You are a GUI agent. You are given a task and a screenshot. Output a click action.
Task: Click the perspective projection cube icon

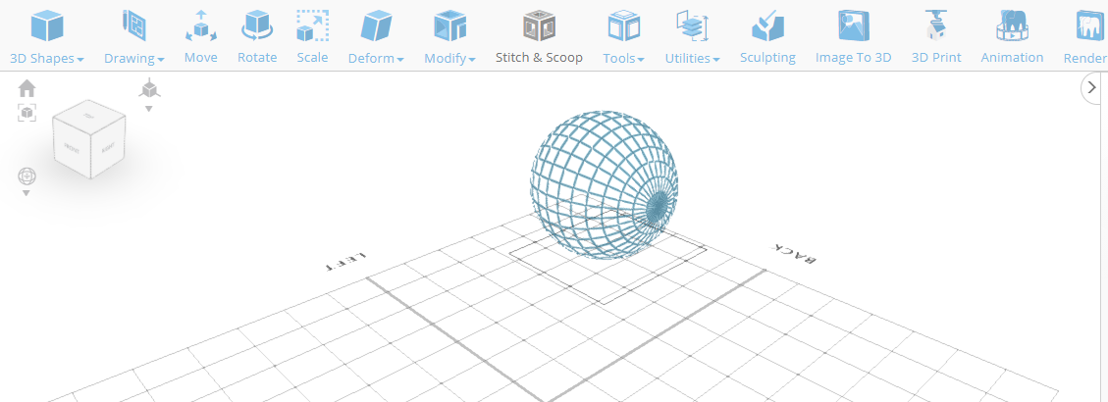pyautogui.click(x=149, y=89)
